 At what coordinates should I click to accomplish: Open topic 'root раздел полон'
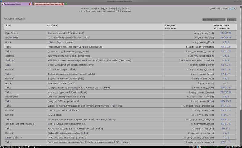[x=64, y=110]
